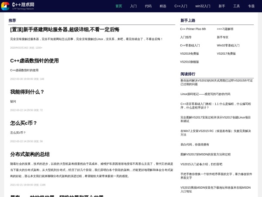This screenshot has height=197, width=262.
Task: Open the 在Win7上安装VS2015 RC article
Action: click(216, 133)
